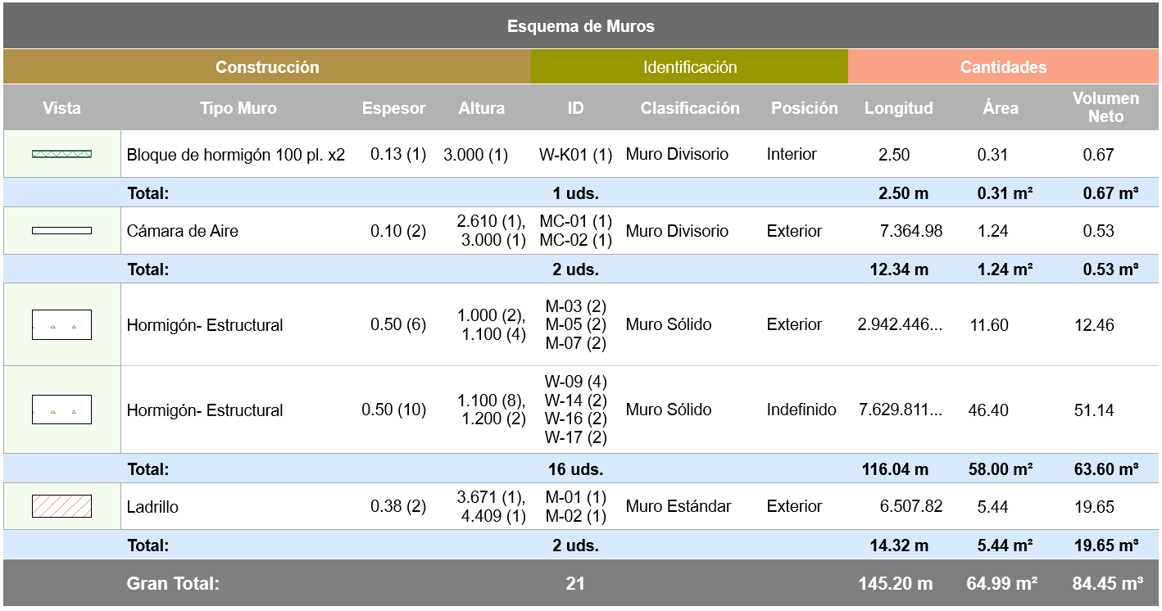This screenshot has height=611, width=1162.
Task: Click the Gran Total row
Action: click(581, 586)
